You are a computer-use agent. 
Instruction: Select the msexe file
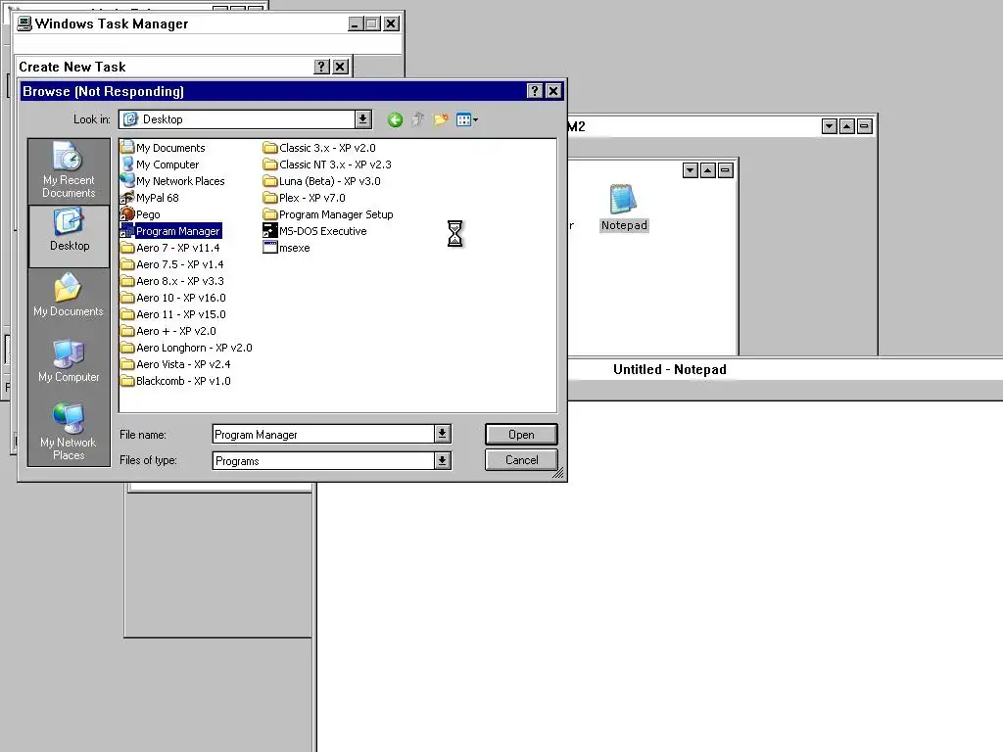tap(287, 248)
